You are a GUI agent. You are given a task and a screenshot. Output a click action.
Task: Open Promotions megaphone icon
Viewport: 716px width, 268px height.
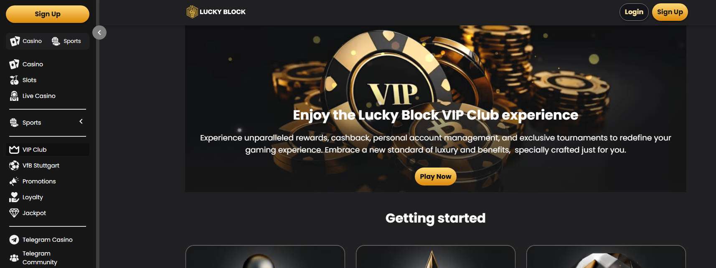[x=14, y=181]
